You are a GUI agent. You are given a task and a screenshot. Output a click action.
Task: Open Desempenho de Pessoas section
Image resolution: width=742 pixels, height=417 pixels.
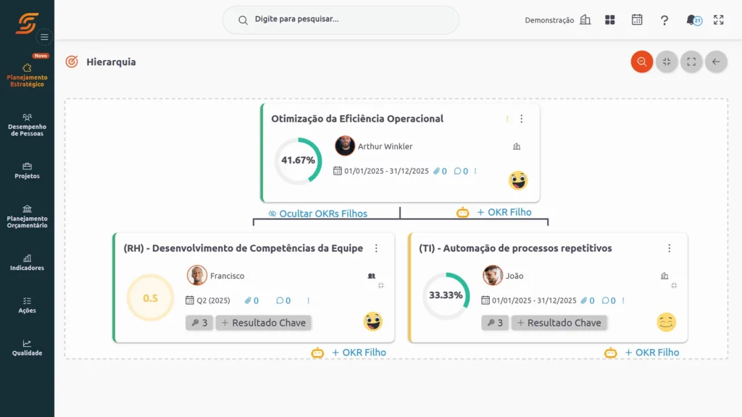(27, 125)
